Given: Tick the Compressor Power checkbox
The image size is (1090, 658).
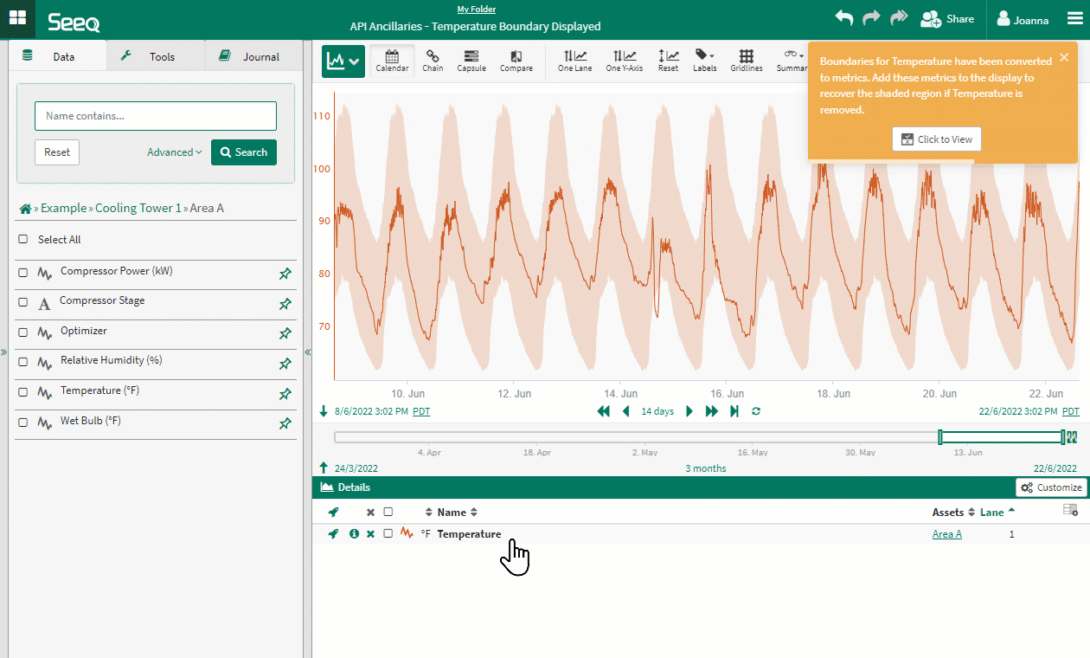Looking at the screenshot, I should (23, 273).
